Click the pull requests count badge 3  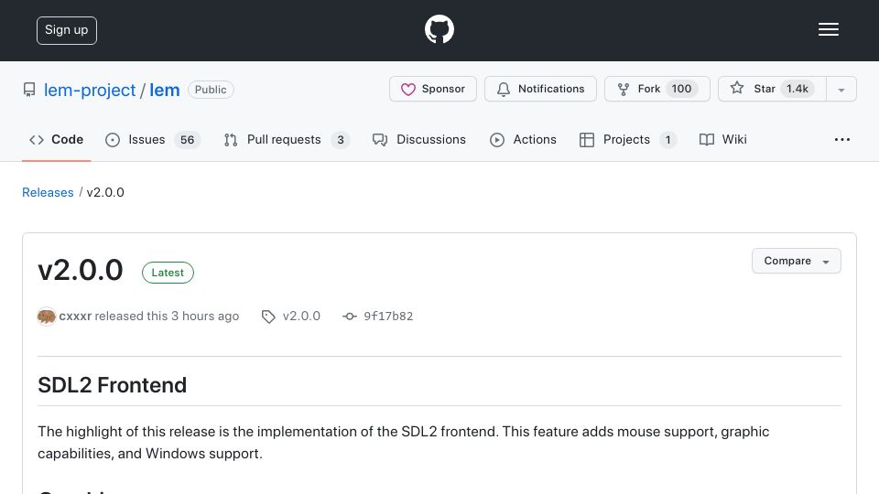pos(341,140)
